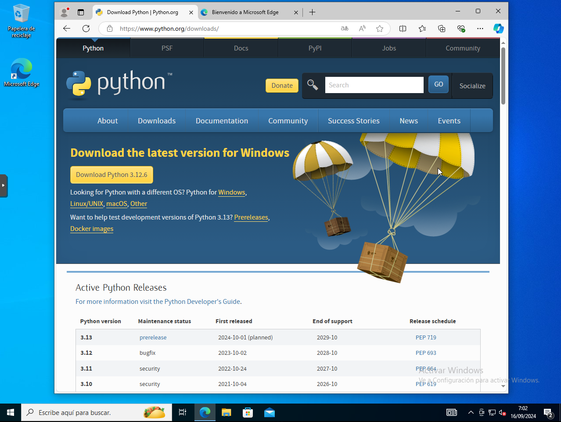This screenshot has width=561, height=422.
Task: Close the Download Python tab
Action: [191, 12]
